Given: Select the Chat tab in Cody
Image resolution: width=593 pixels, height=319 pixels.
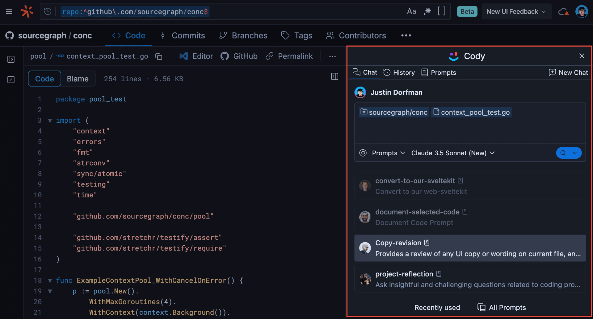Looking at the screenshot, I should tap(365, 72).
